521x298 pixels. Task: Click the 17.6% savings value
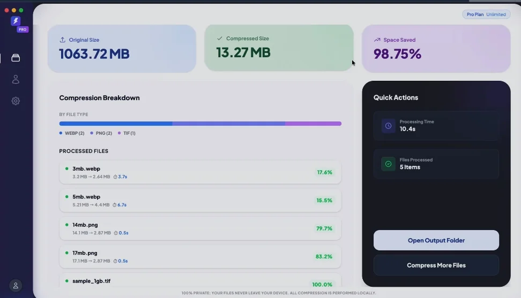325,172
